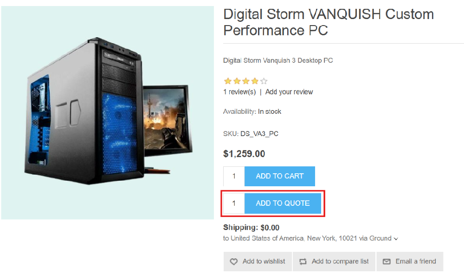Screen dimensions: 464x275
Task: Click the fourth gold rating star
Action: point(255,81)
